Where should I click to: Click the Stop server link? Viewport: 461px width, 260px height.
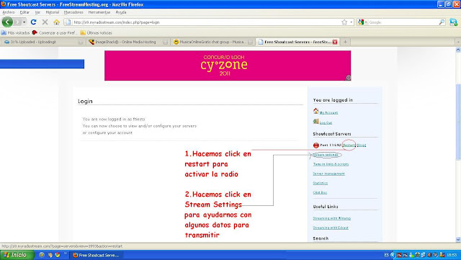pos(362,145)
